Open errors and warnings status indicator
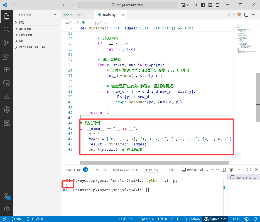260x222 pixels. [x=35, y=219]
